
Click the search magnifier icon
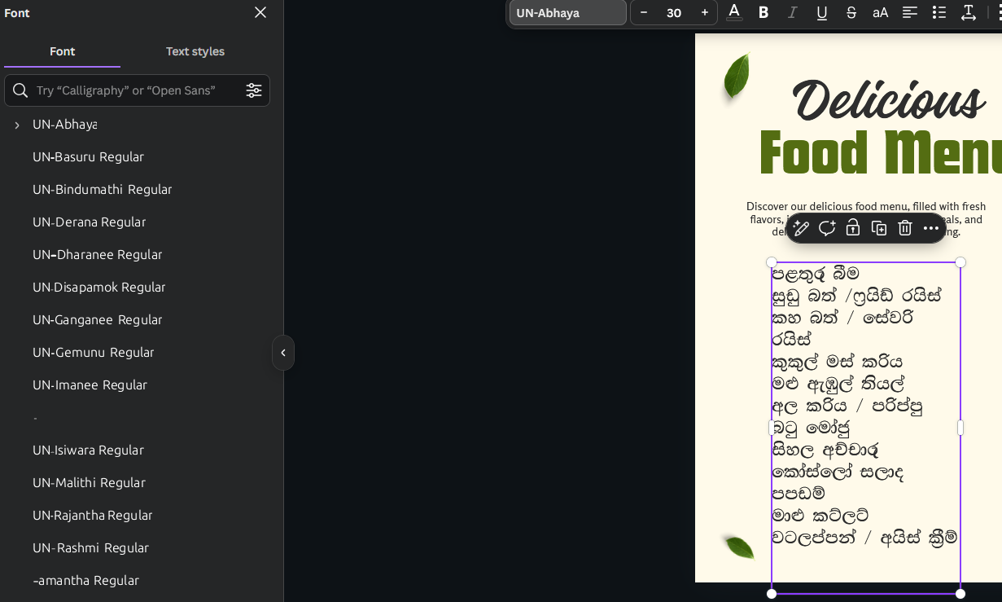pos(20,90)
